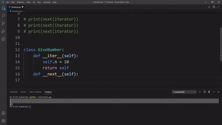Click the unsaved dot on iterators.py tab
Viewport: 222px width, 125px height.
tap(23, 7)
